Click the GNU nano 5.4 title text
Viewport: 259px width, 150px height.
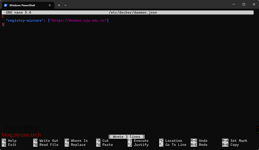(18, 12)
